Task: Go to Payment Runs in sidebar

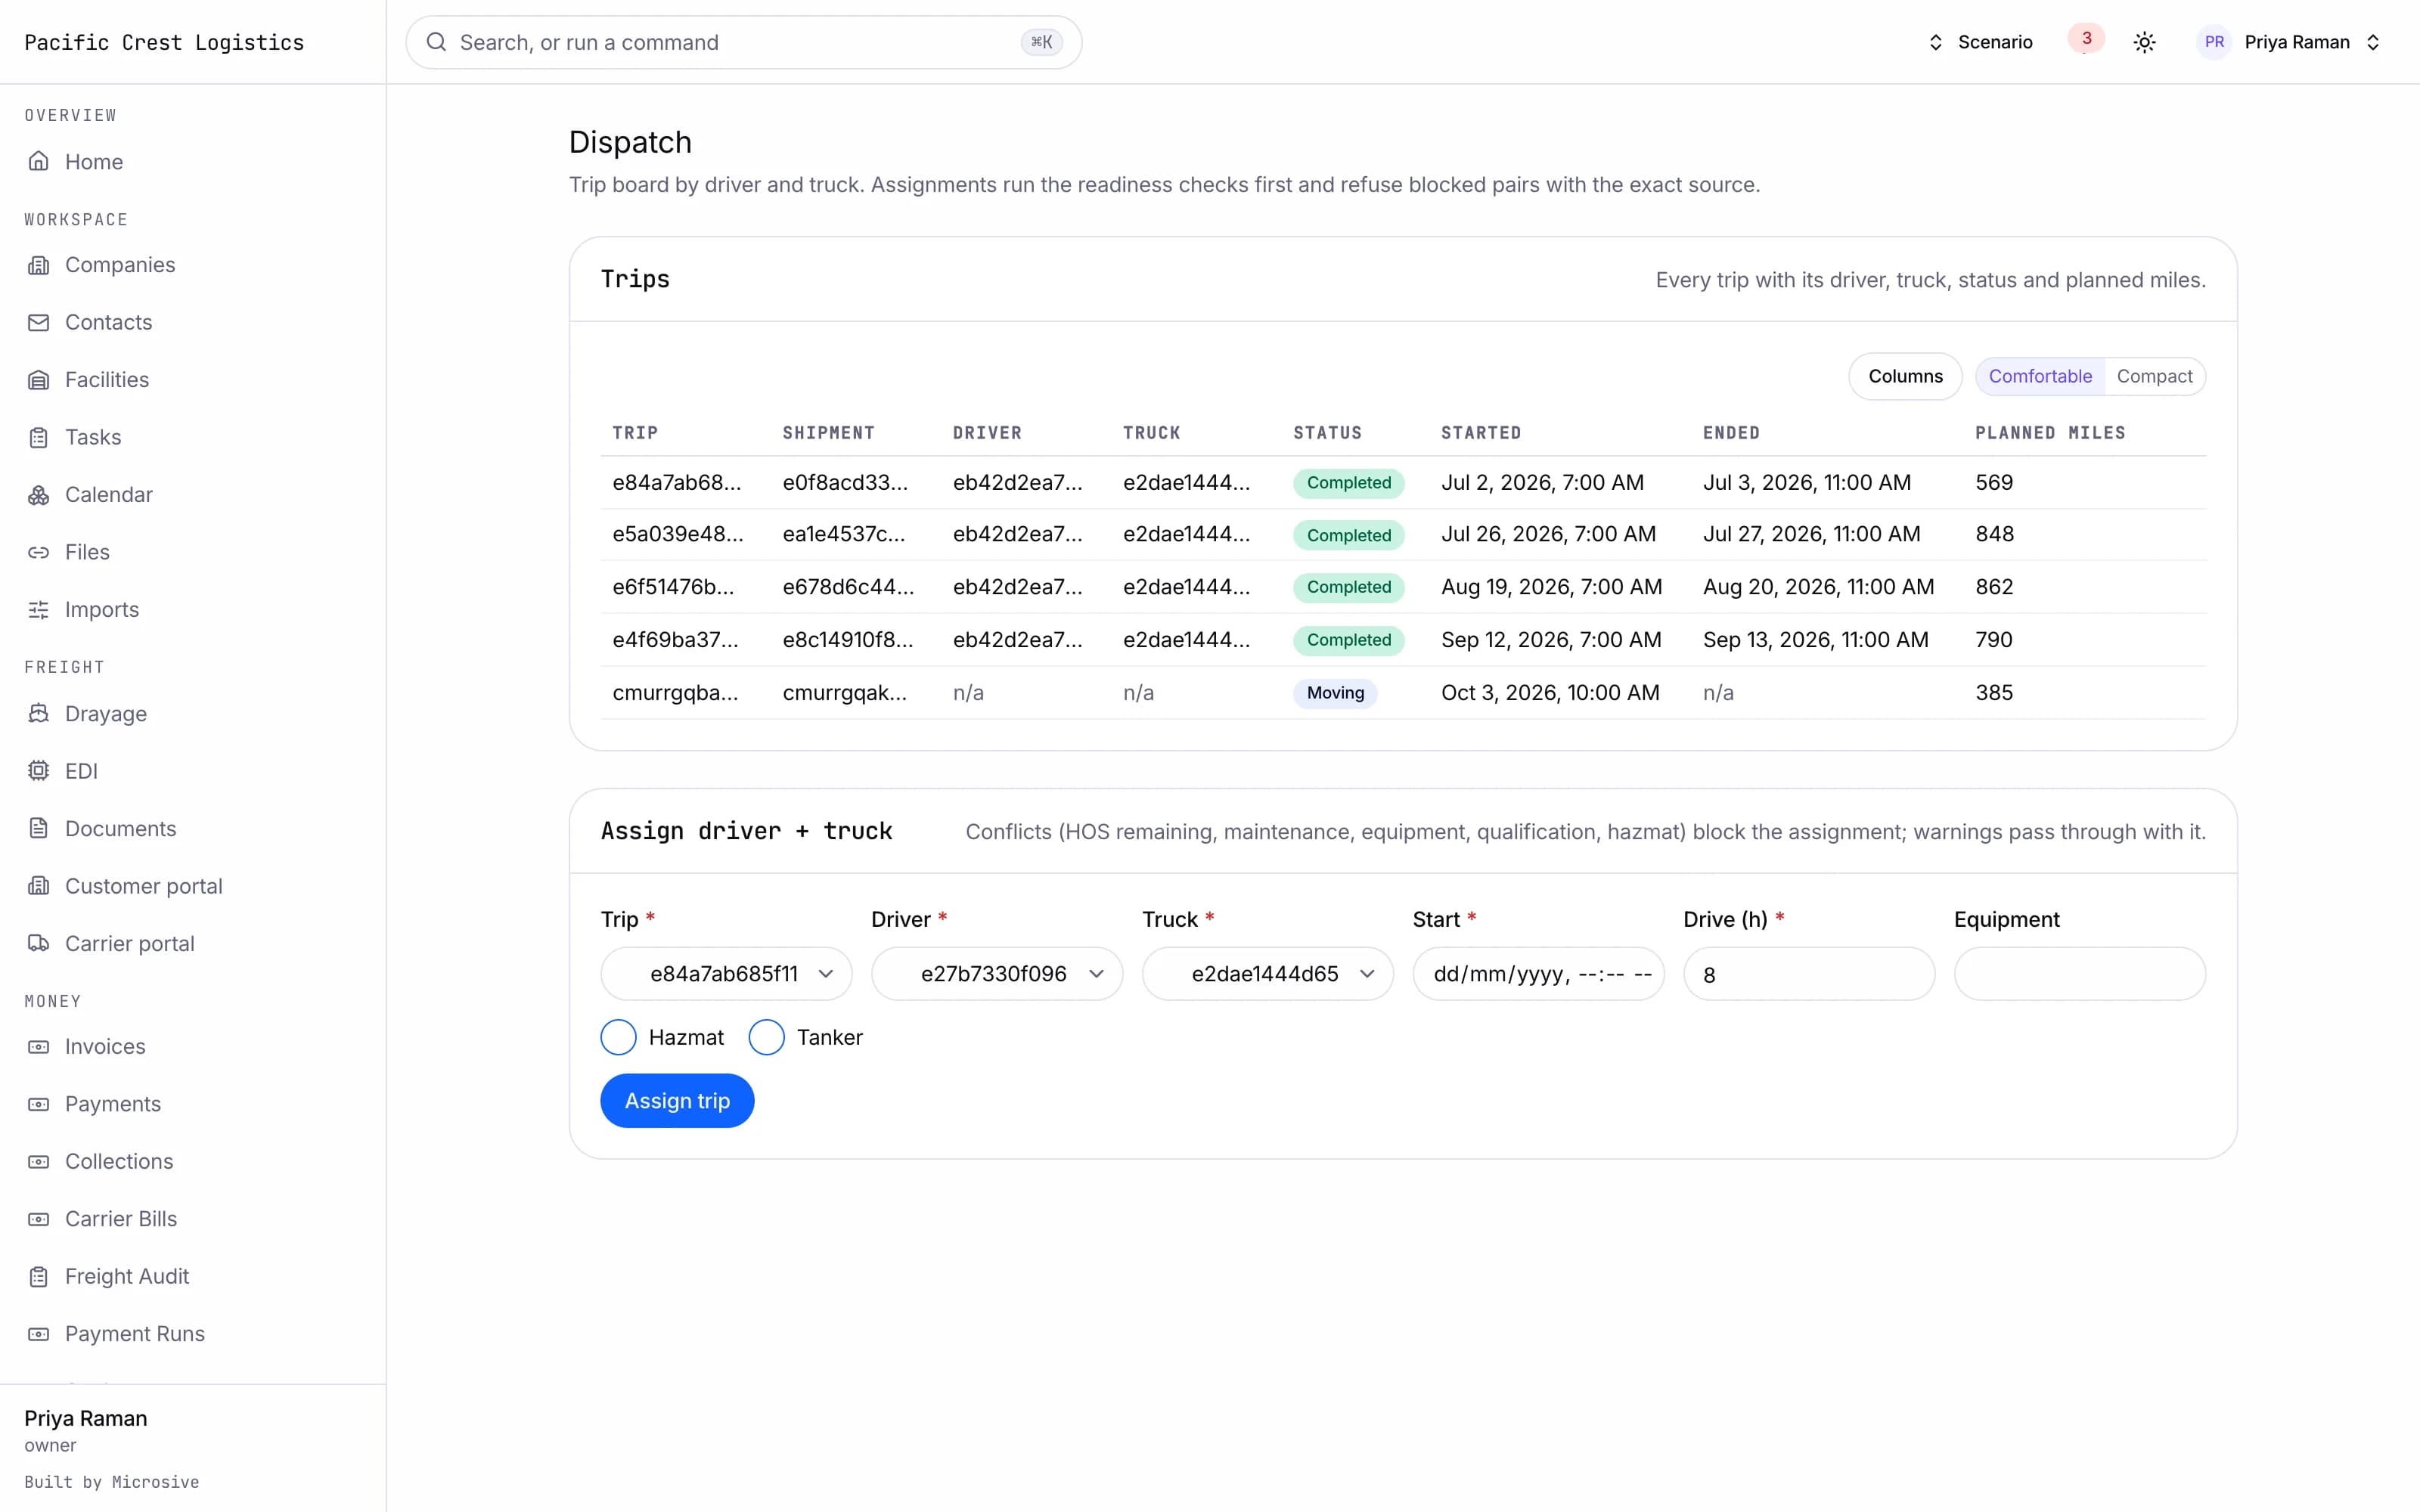Action: pyautogui.click(x=135, y=1334)
